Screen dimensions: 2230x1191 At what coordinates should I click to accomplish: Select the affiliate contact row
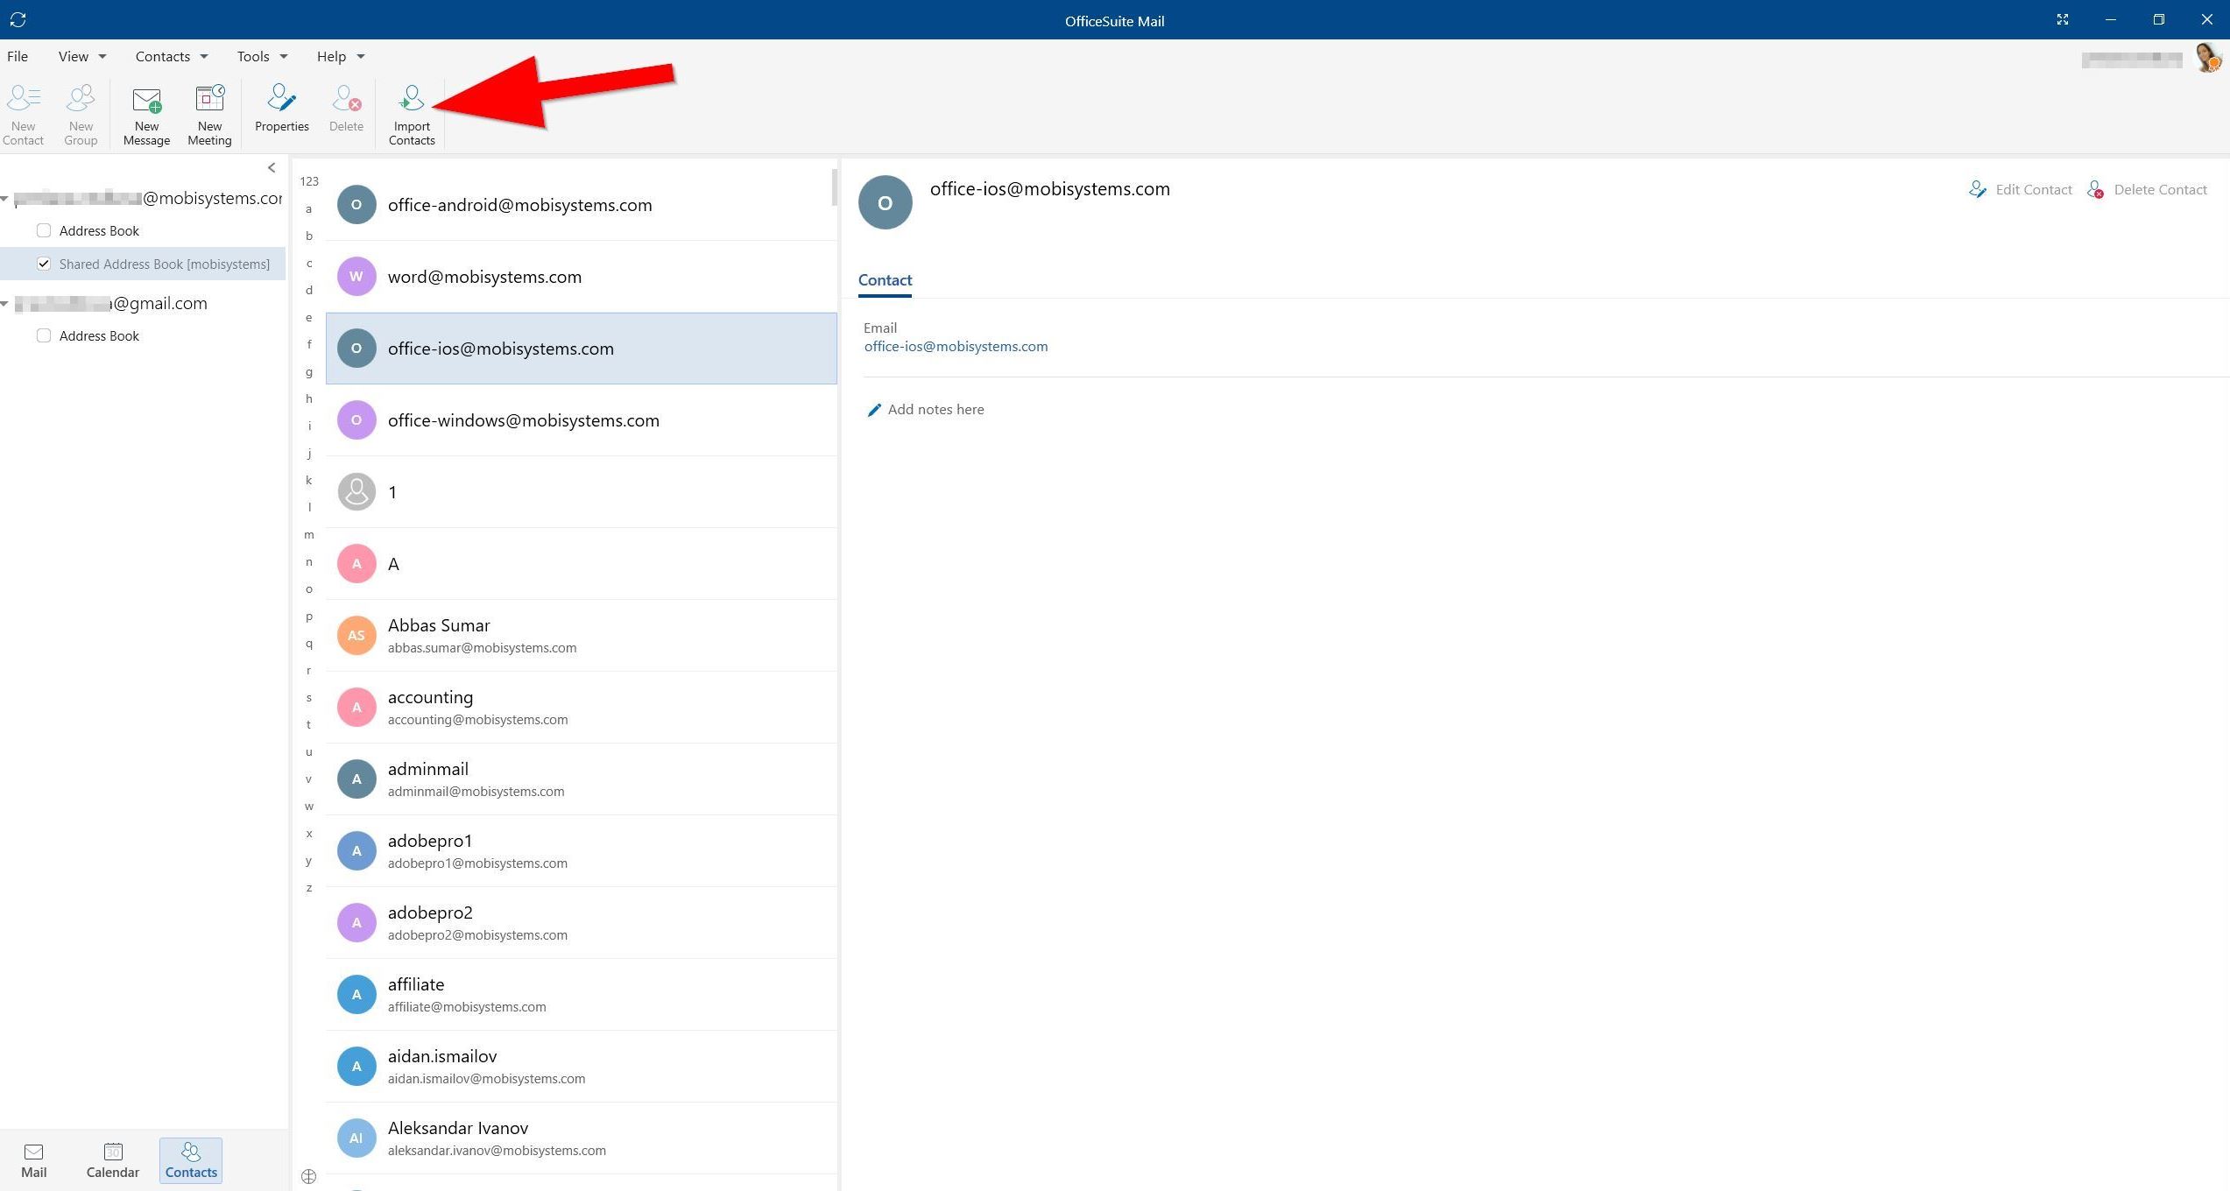pos(582,995)
